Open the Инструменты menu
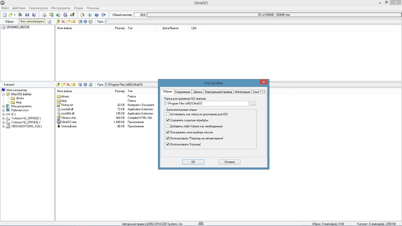Image resolution: width=402 pixels, height=226 pixels. click(61, 8)
